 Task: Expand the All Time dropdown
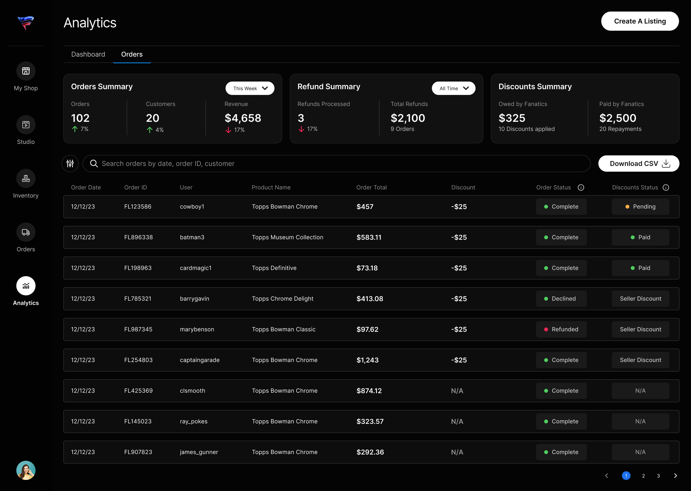point(453,88)
